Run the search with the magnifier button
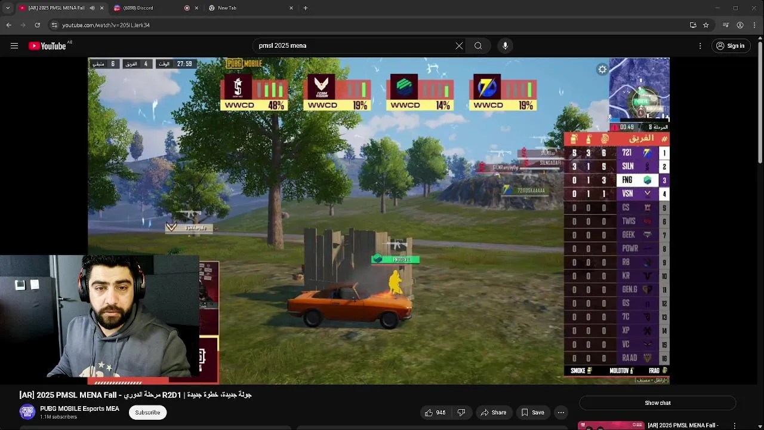 click(x=478, y=46)
